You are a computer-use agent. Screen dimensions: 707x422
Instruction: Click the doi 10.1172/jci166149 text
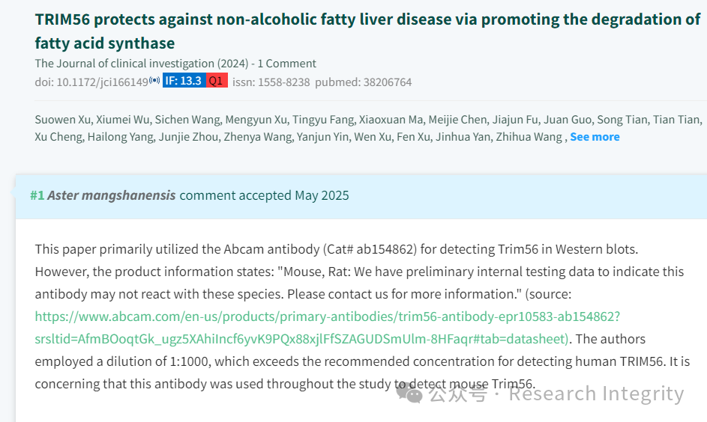[91, 82]
